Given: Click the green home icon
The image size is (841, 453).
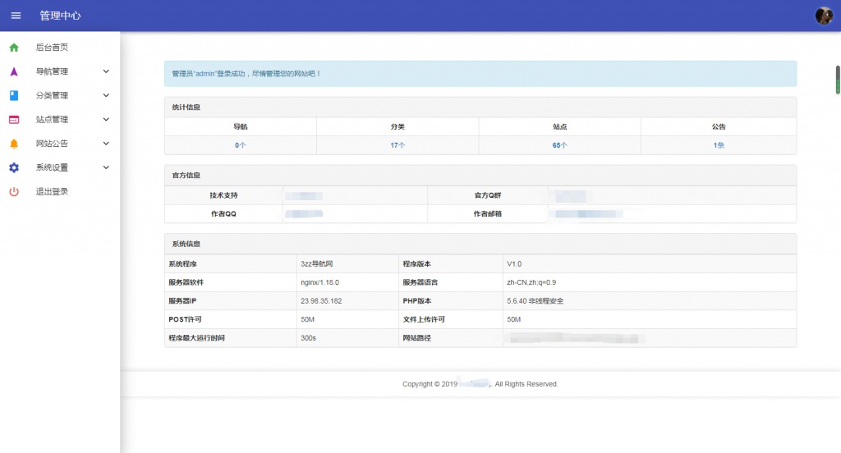Looking at the screenshot, I should (x=14, y=47).
